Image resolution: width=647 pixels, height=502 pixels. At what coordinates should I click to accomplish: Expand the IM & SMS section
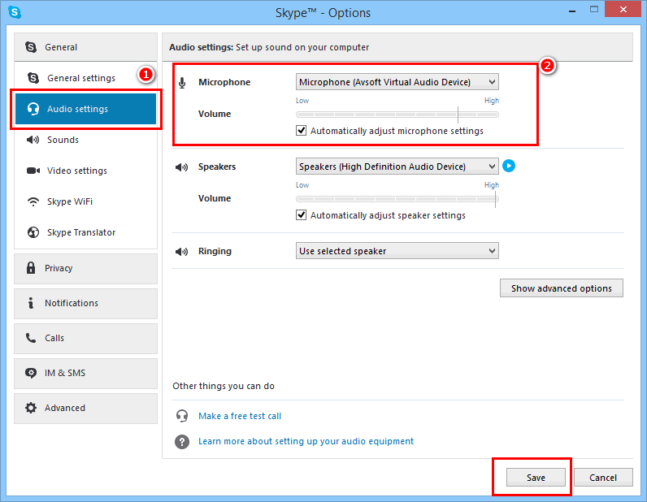pos(86,374)
